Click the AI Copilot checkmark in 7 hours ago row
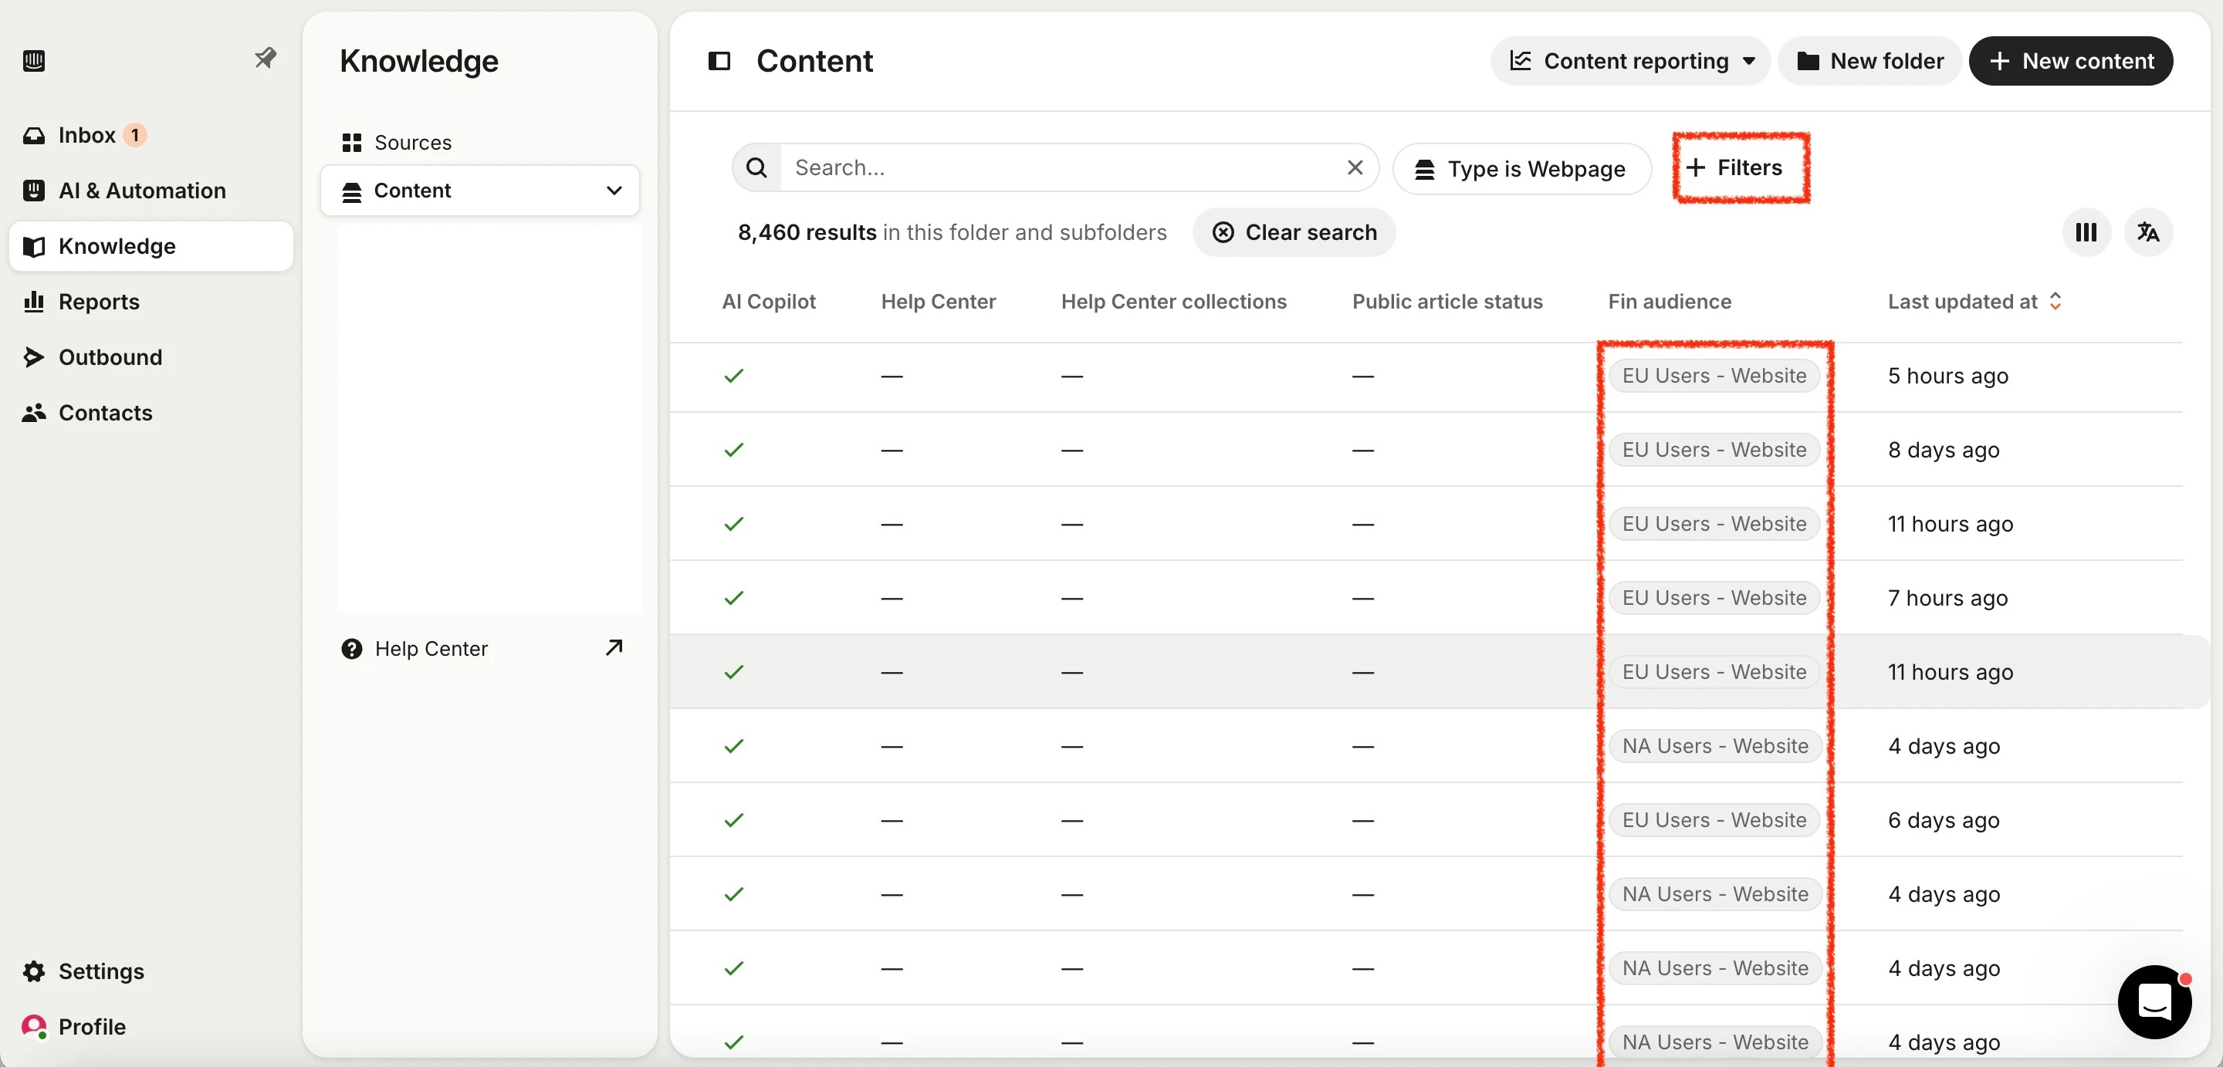Image resolution: width=2223 pixels, height=1067 pixels. (733, 599)
